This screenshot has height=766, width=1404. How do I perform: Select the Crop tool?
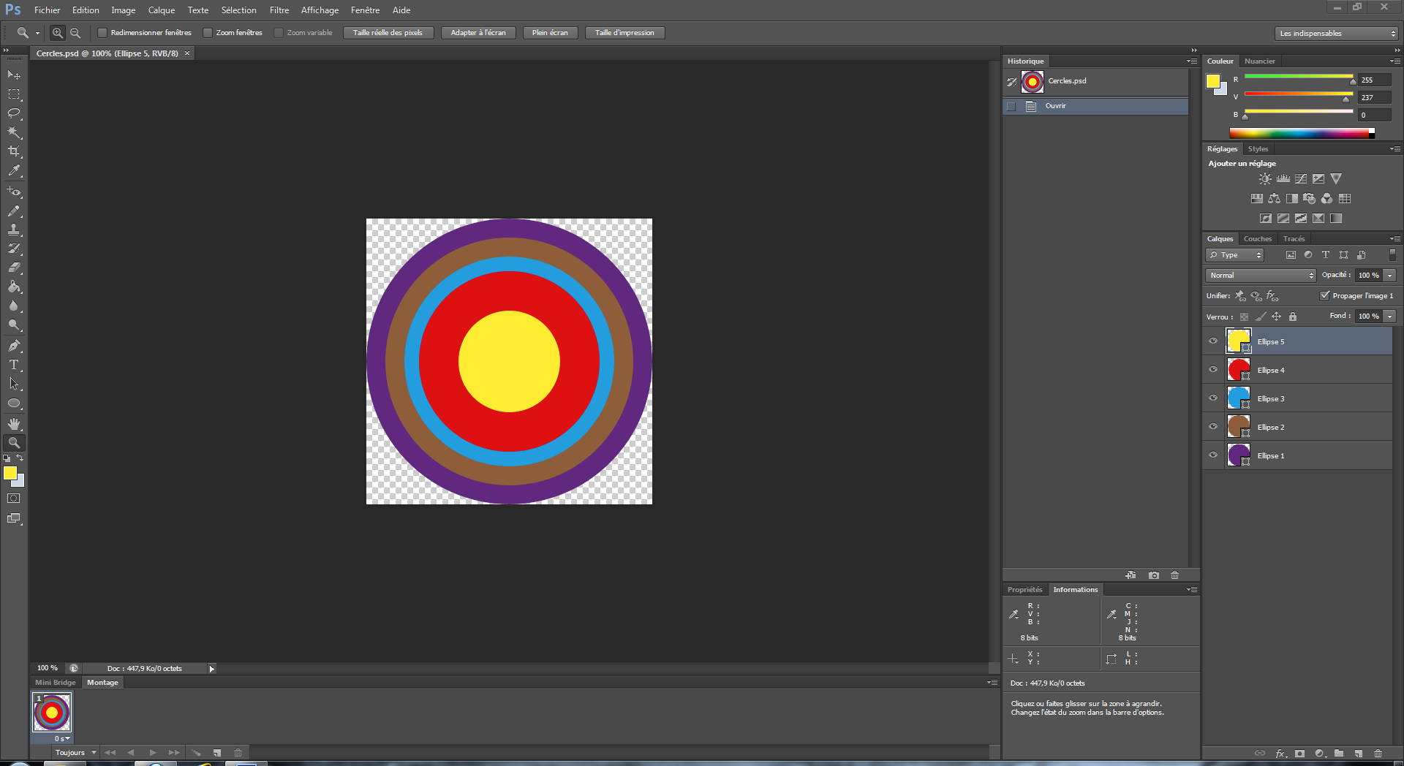14,151
